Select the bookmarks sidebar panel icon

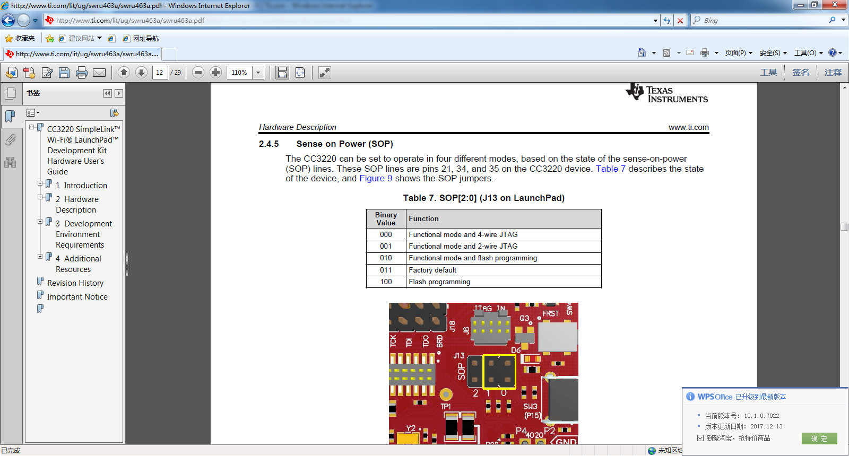pyautogui.click(x=10, y=116)
